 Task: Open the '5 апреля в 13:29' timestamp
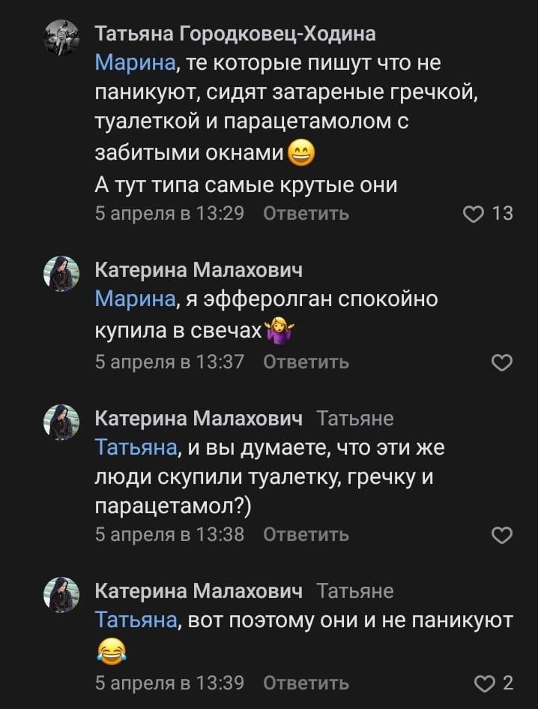[x=169, y=214]
